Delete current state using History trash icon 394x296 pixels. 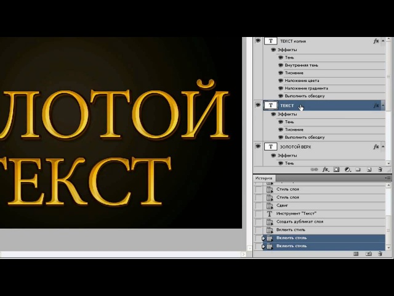[x=380, y=253]
